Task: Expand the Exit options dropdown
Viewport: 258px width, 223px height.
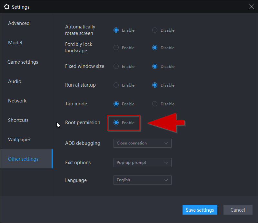Action: [143, 163]
